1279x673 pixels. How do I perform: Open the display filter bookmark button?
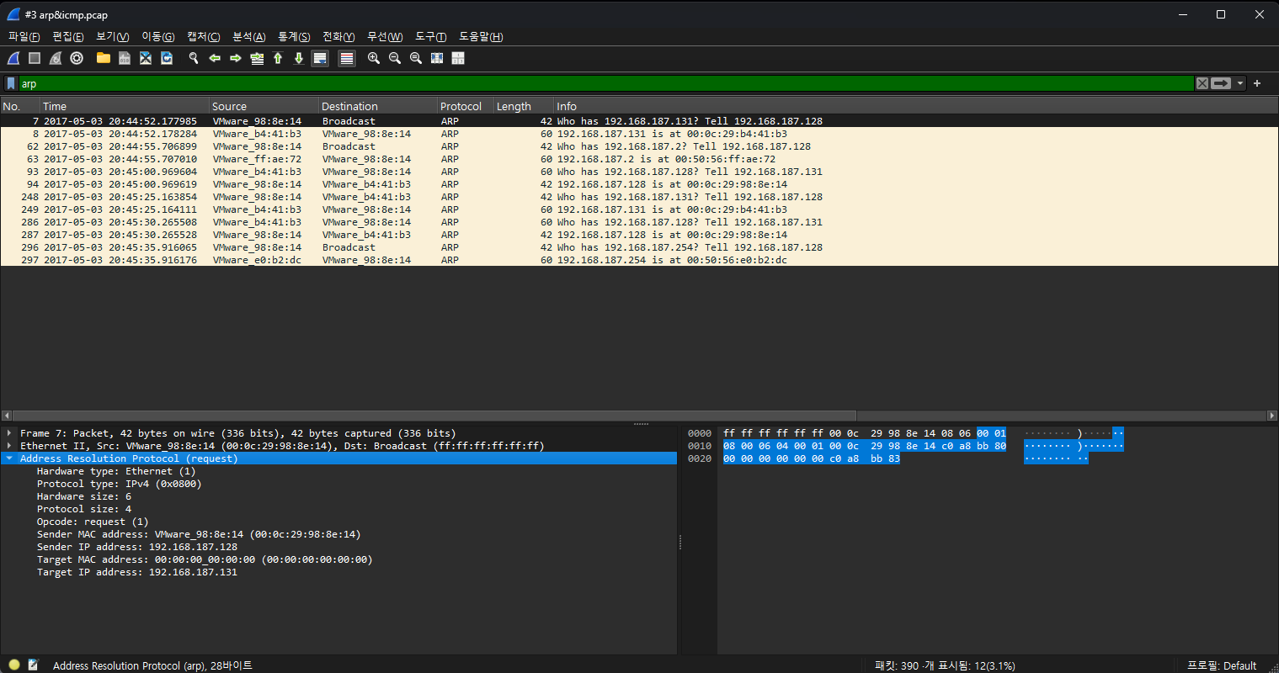point(11,83)
